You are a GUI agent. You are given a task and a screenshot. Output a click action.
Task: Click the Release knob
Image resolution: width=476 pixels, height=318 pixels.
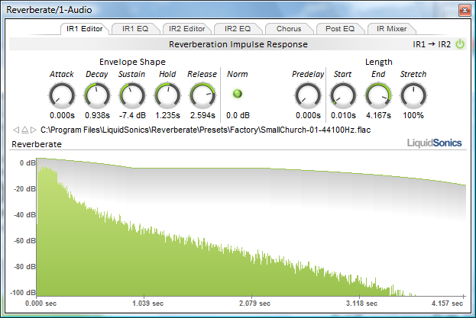pyautogui.click(x=202, y=95)
